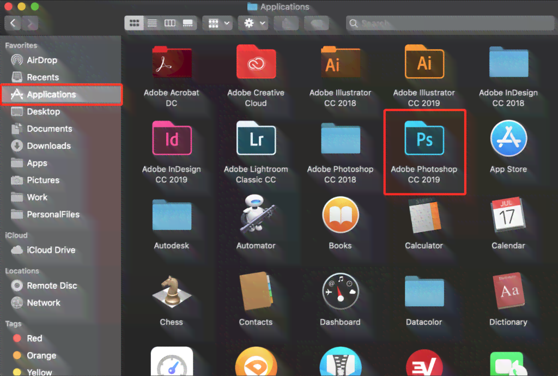Filter by the Yellow tag

(x=60, y=372)
